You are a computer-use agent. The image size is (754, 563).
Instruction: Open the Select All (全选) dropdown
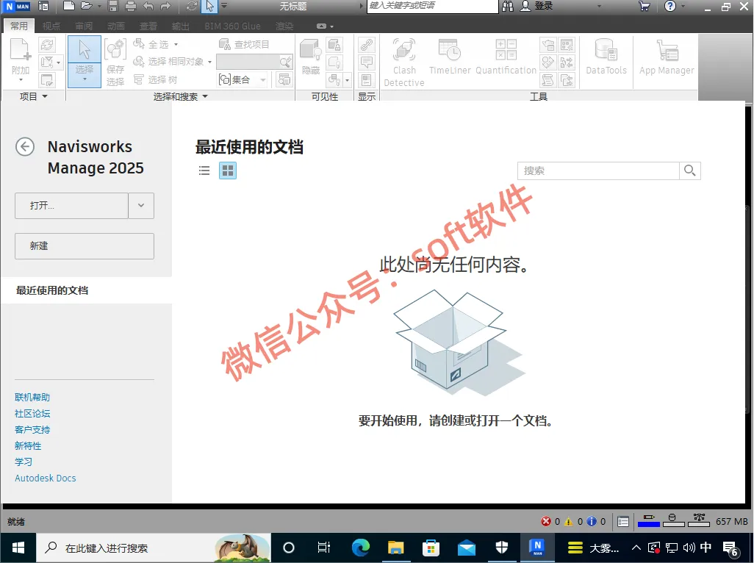coord(176,45)
